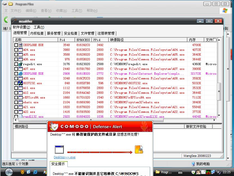Tick the checkbox for whats.exe
234x176 pixels.
coord(16,102)
